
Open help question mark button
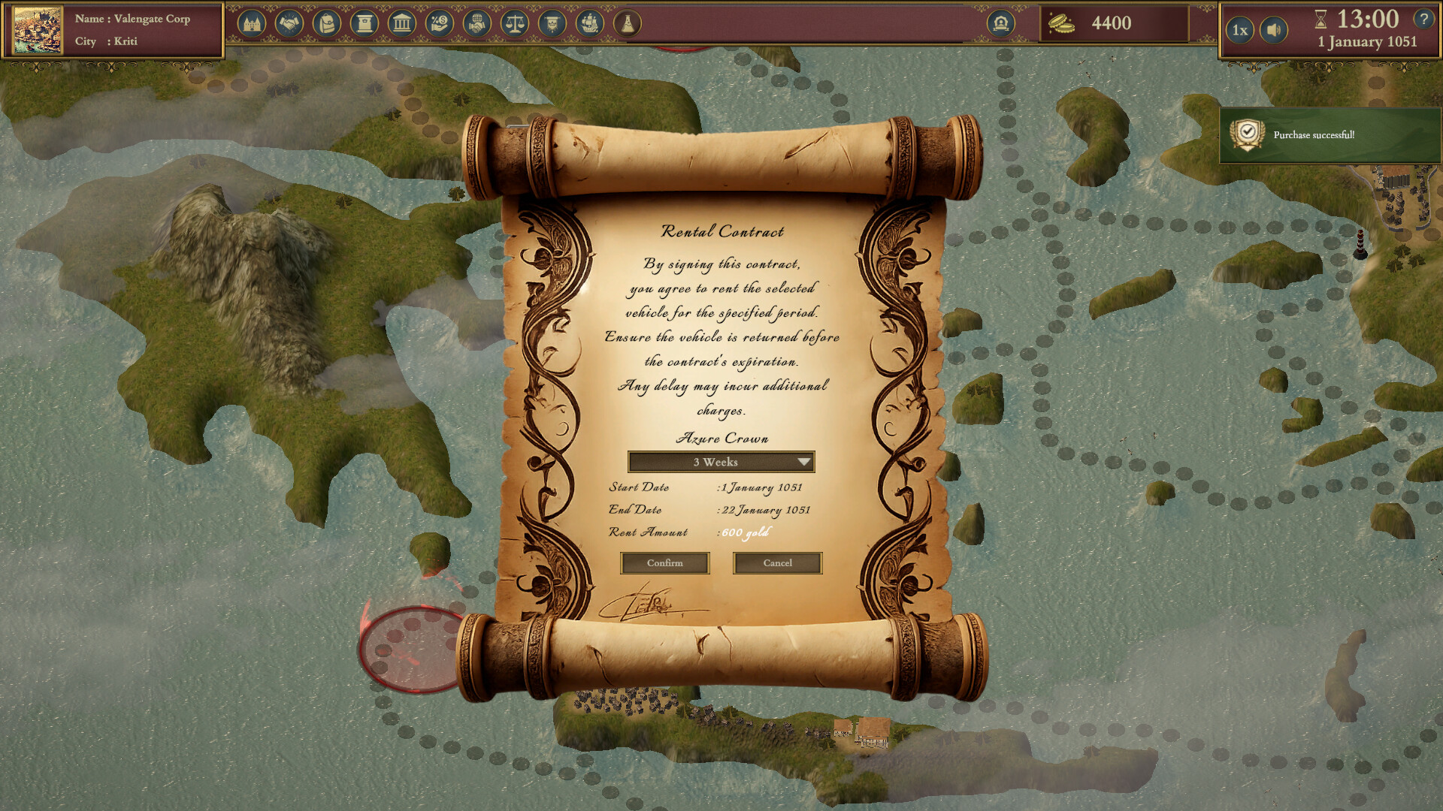click(x=1423, y=19)
